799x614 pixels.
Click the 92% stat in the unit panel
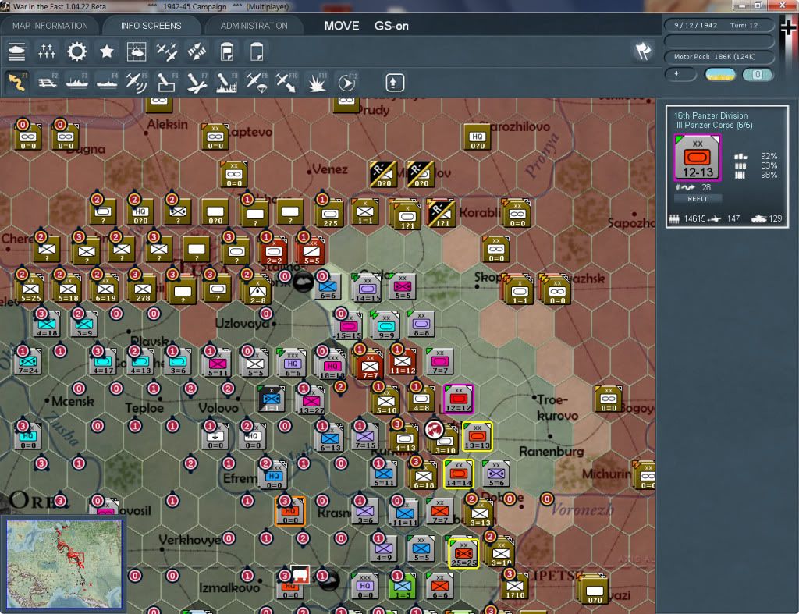click(x=769, y=156)
